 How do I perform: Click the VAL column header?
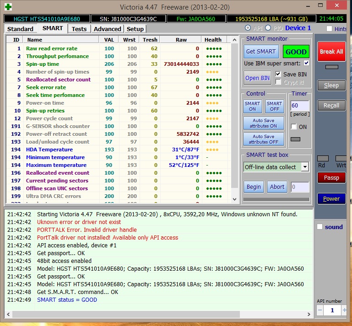click(109, 40)
